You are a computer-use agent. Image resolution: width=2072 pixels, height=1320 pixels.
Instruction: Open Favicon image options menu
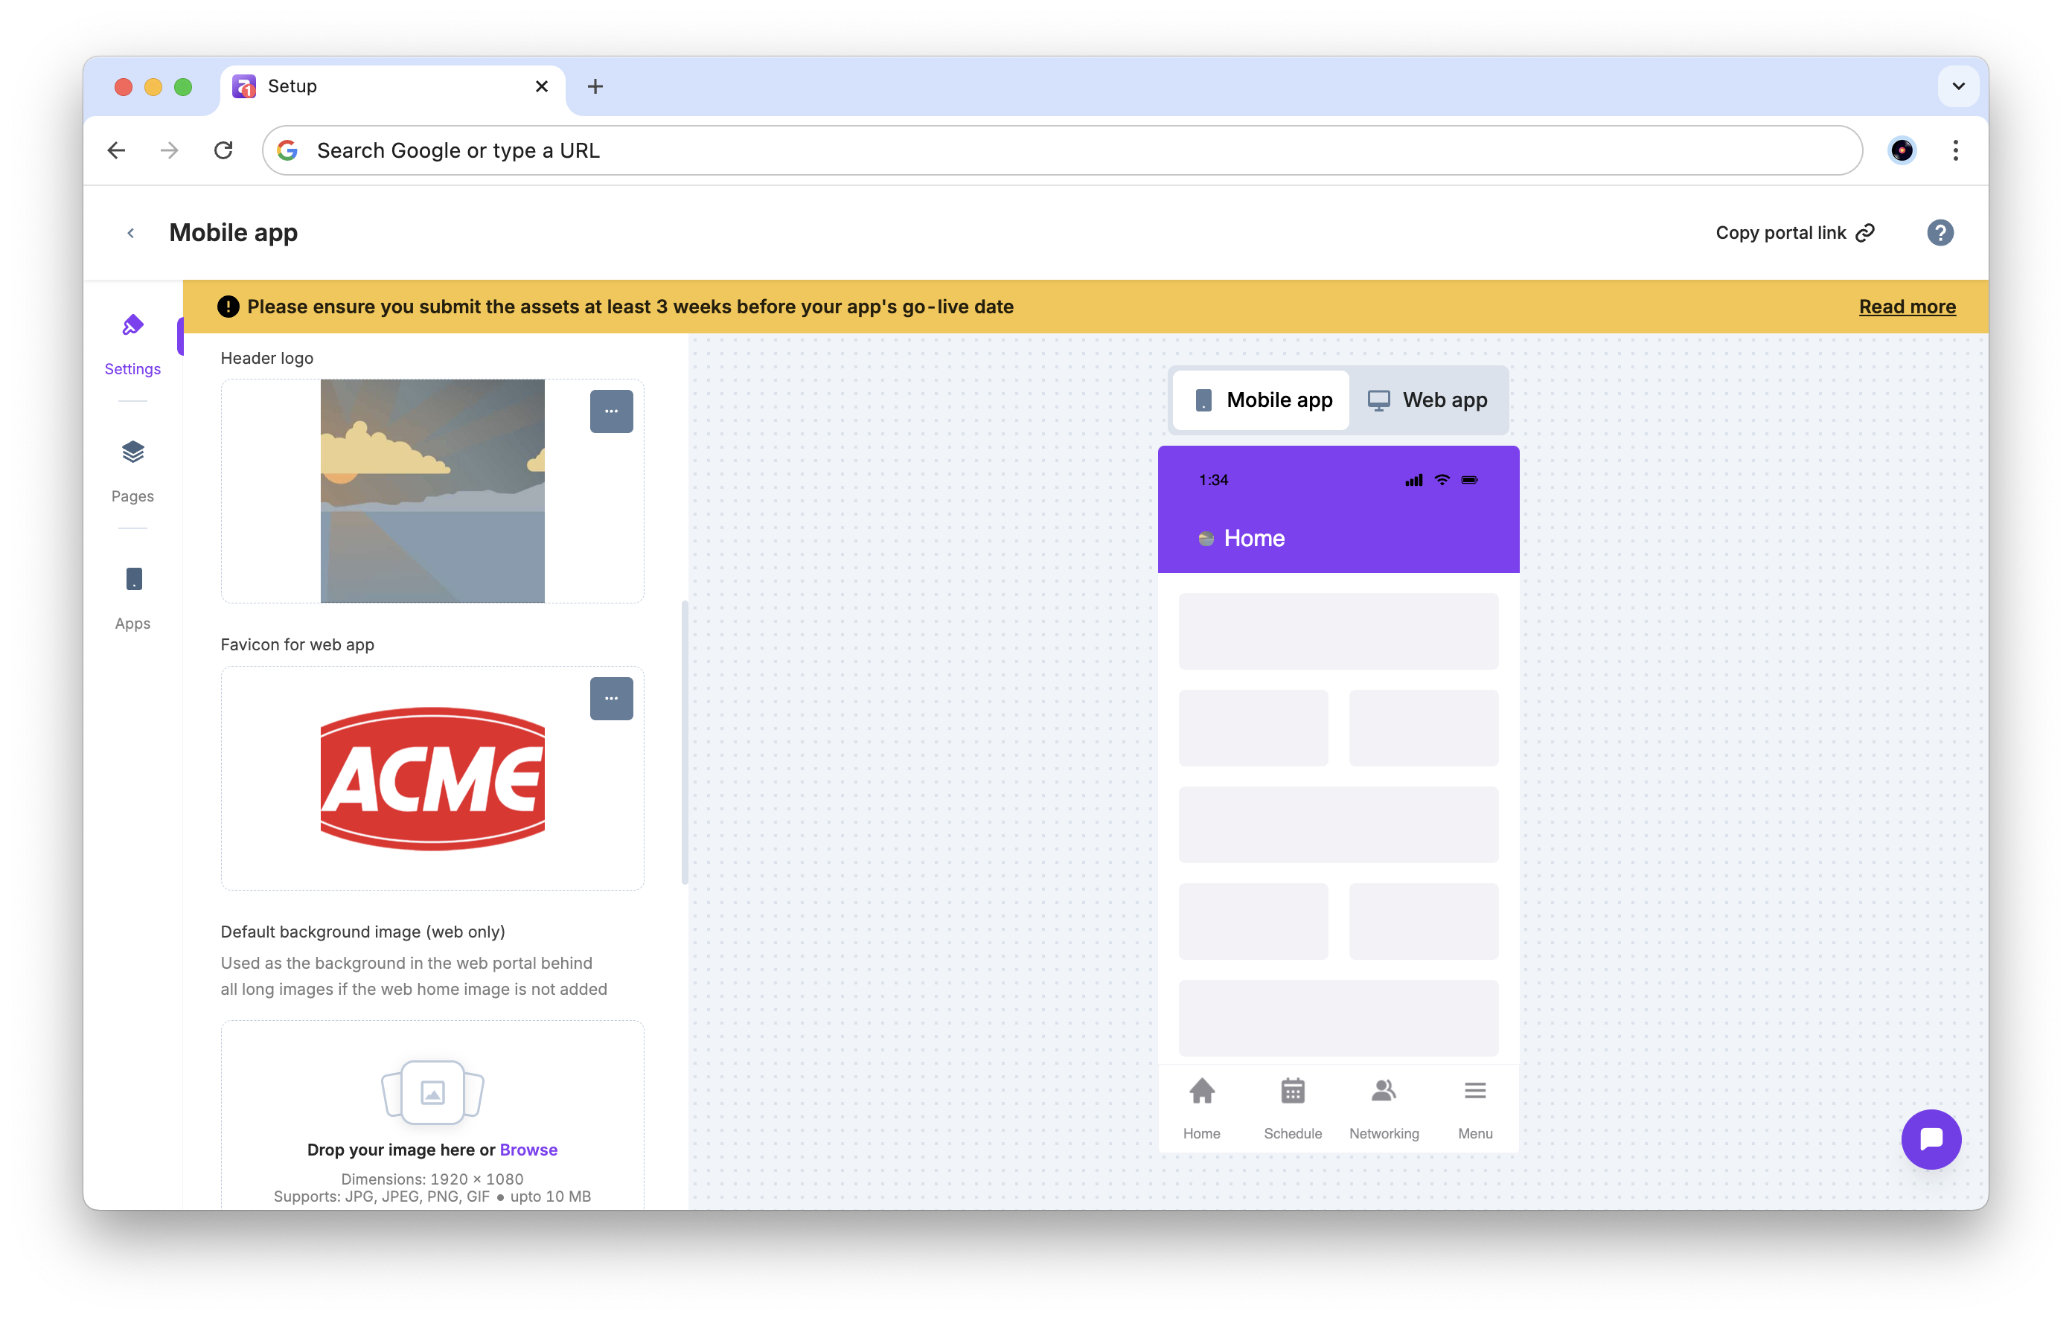coord(611,698)
